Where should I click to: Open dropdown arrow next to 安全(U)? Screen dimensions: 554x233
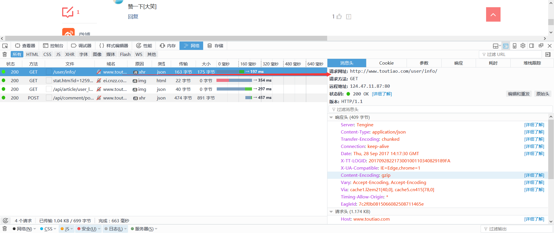[99, 229]
